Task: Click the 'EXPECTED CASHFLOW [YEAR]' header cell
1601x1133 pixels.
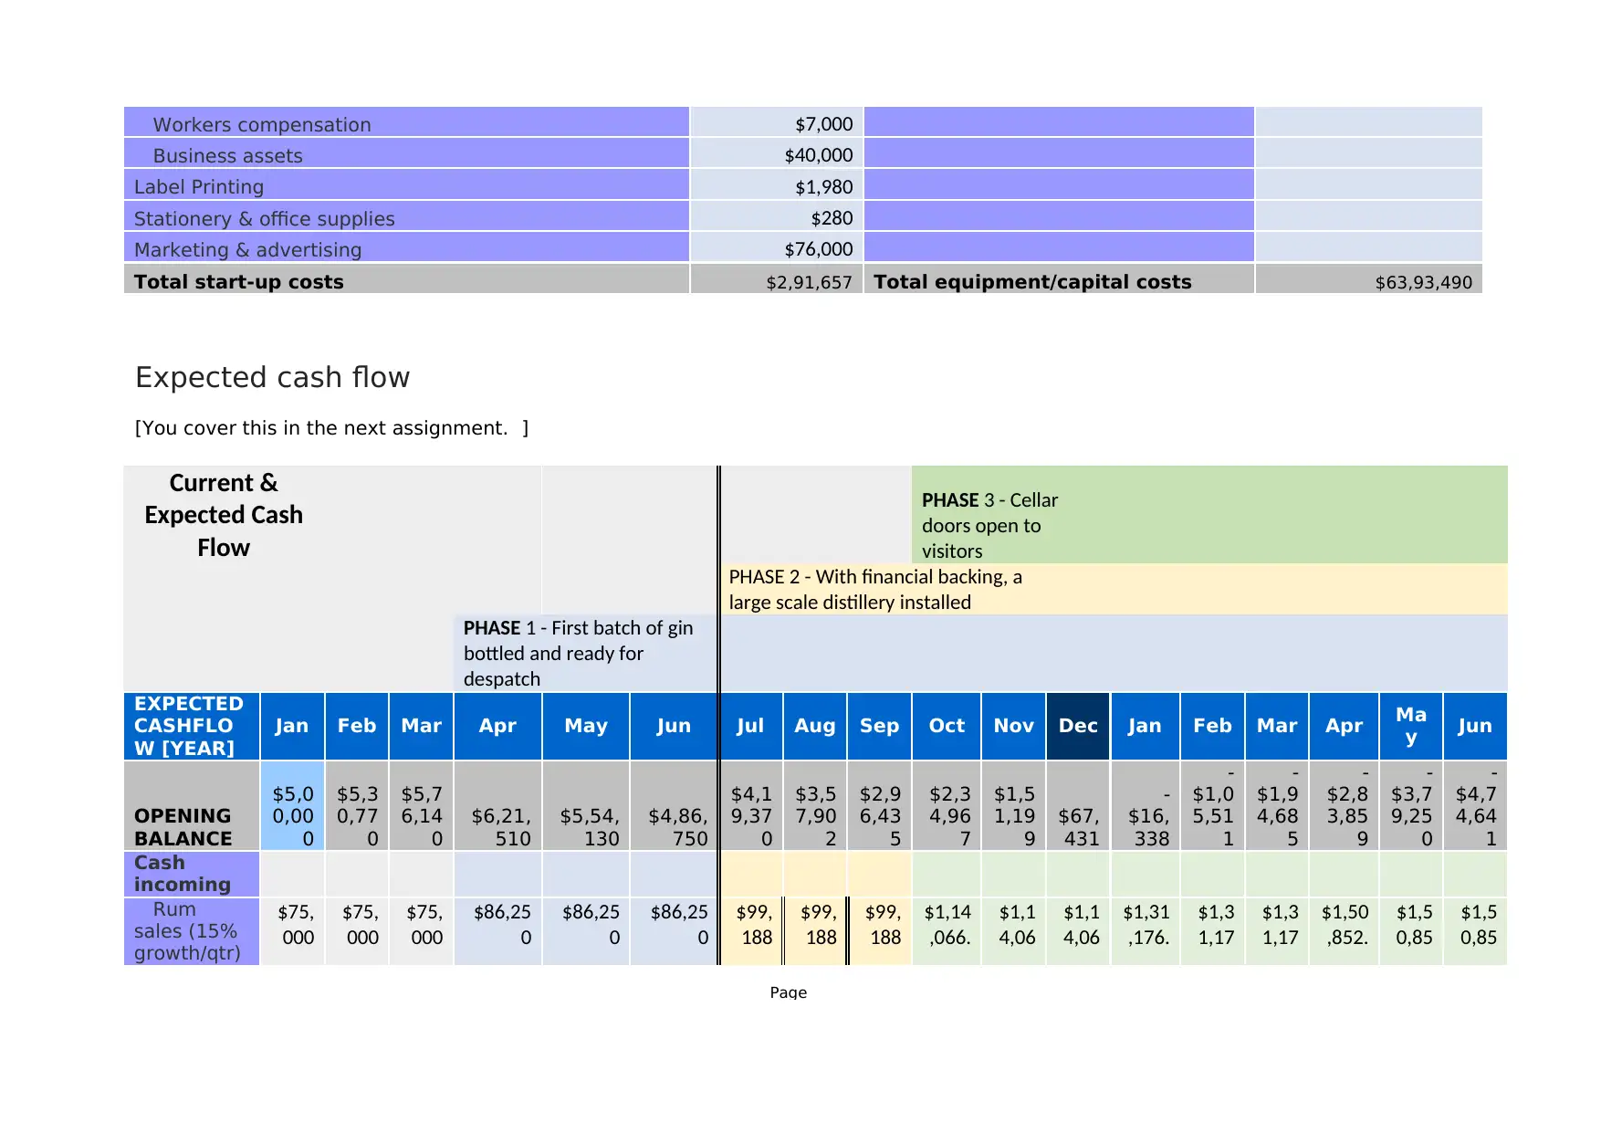Action: (x=192, y=726)
